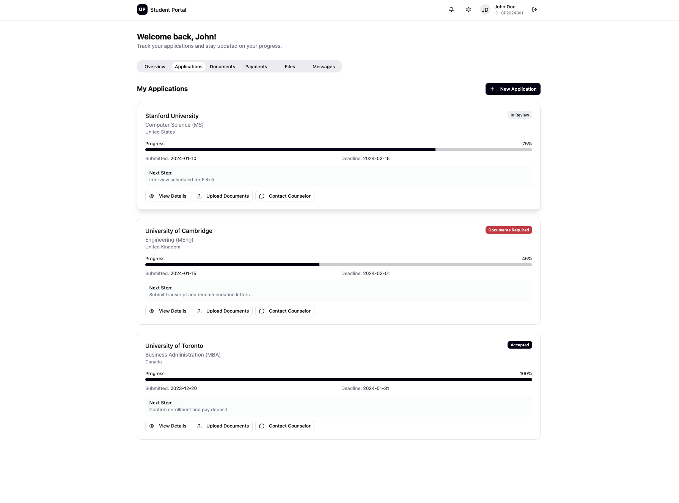Screen dimensions: 679x503
Task: Click the notification bell icon
Action: click(x=451, y=9)
